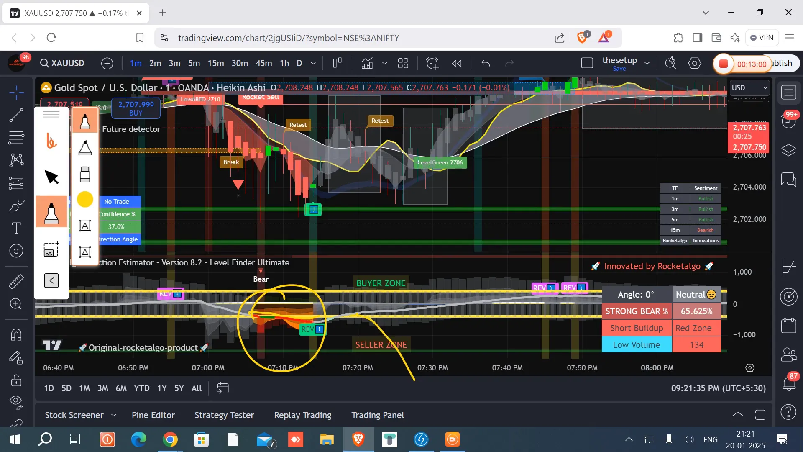This screenshot has width=803, height=452.
Task: Open the USD currency dropdown
Action: pyautogui.click(x=749, y=88)
